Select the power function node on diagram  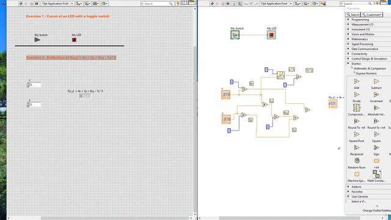(x=280, y=75)
